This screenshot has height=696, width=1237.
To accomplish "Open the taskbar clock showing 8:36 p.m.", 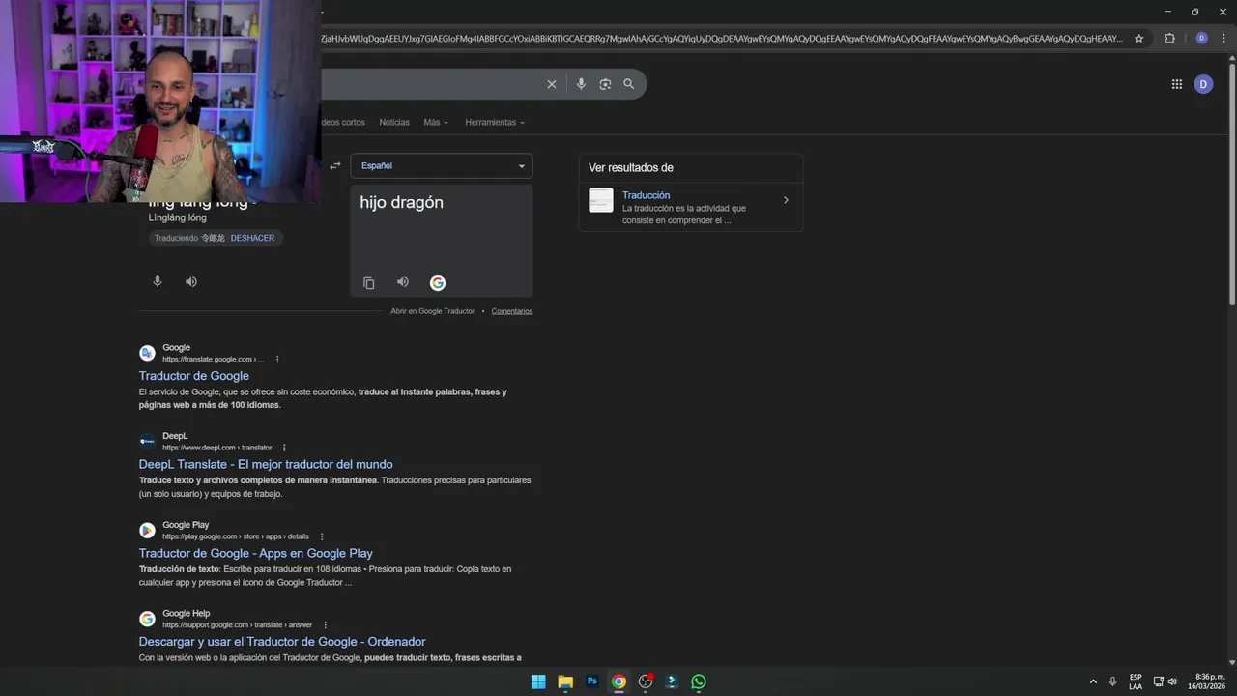I will point(1207,681).
